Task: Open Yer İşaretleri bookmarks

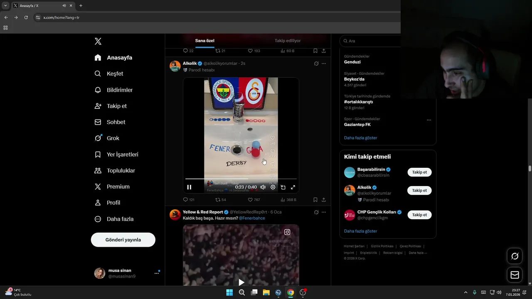Action: click(x=116, y=154)
